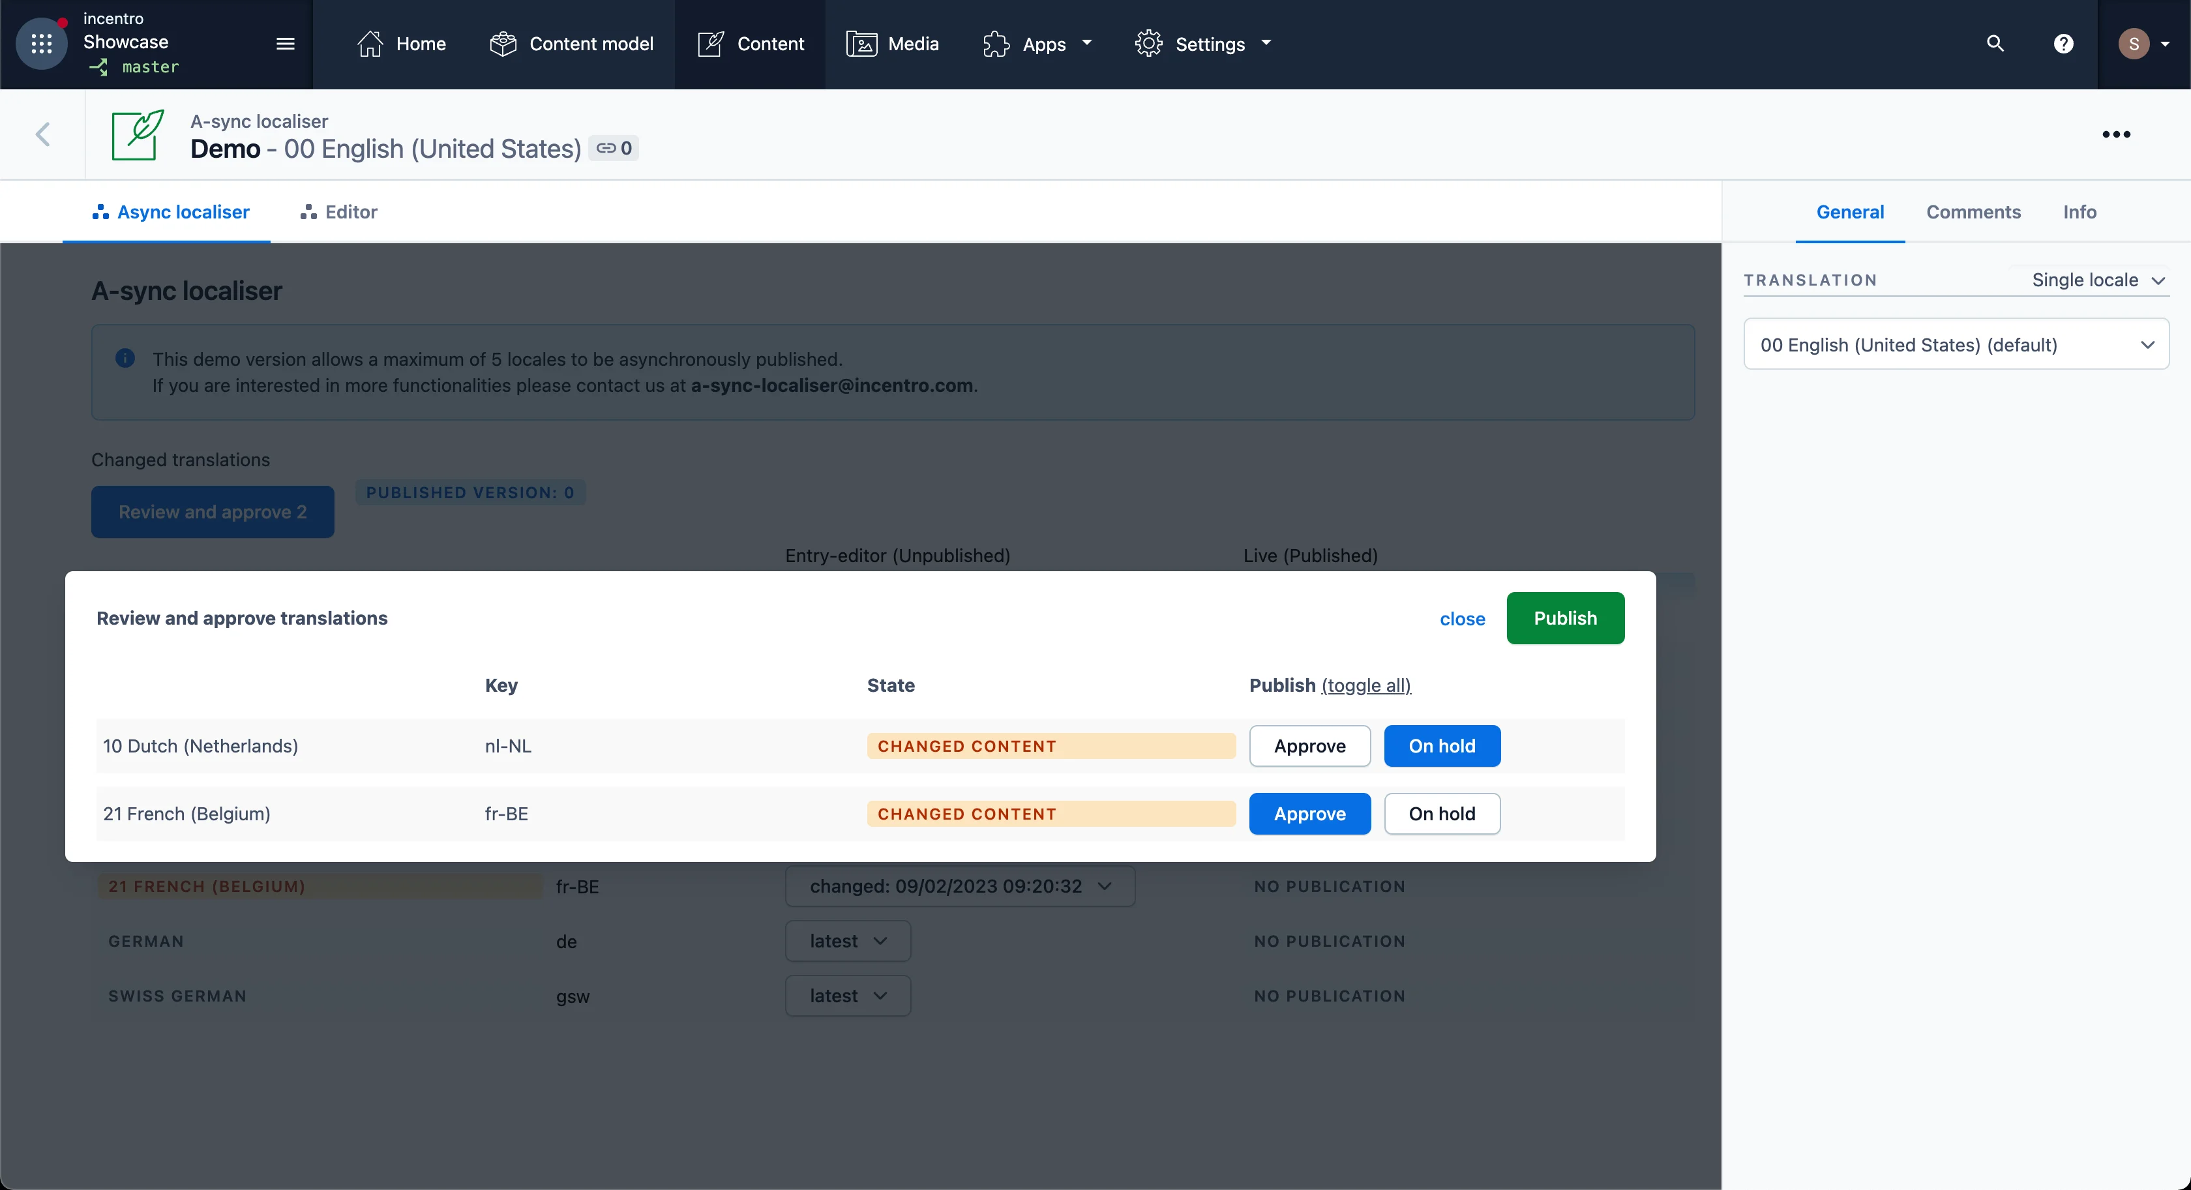Put Dutch (Netherlands) translation On hold

coord(1441,746)
